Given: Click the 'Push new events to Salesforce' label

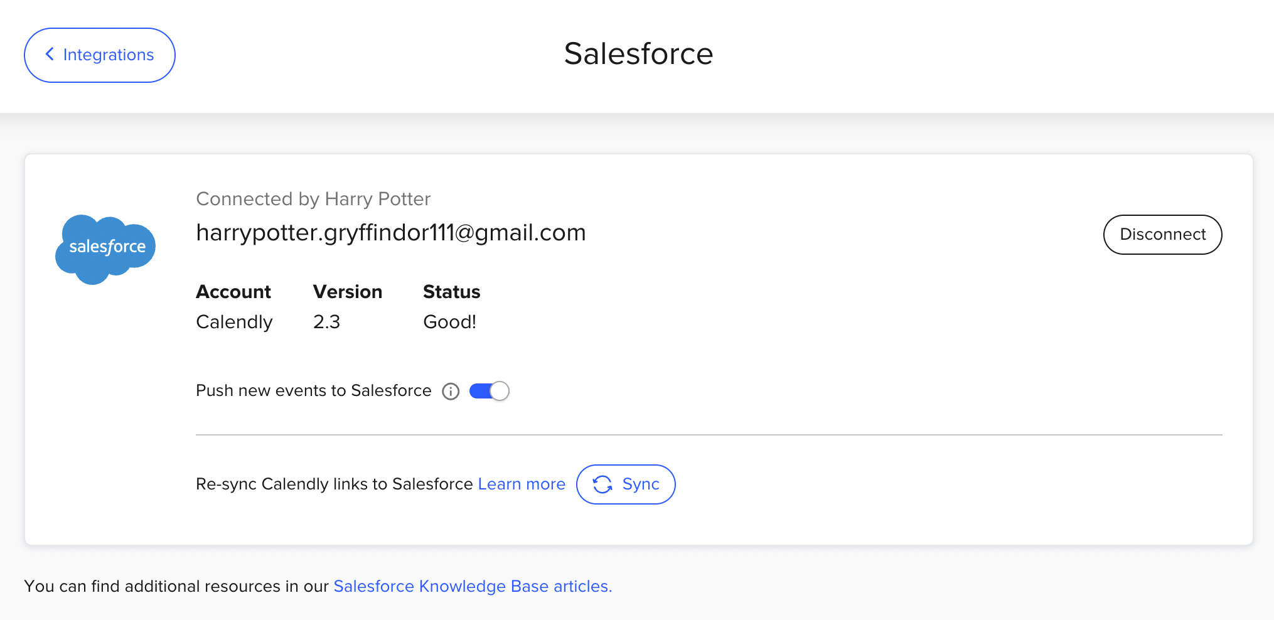Looking at the screenshot, I should (x=314, y=391).
